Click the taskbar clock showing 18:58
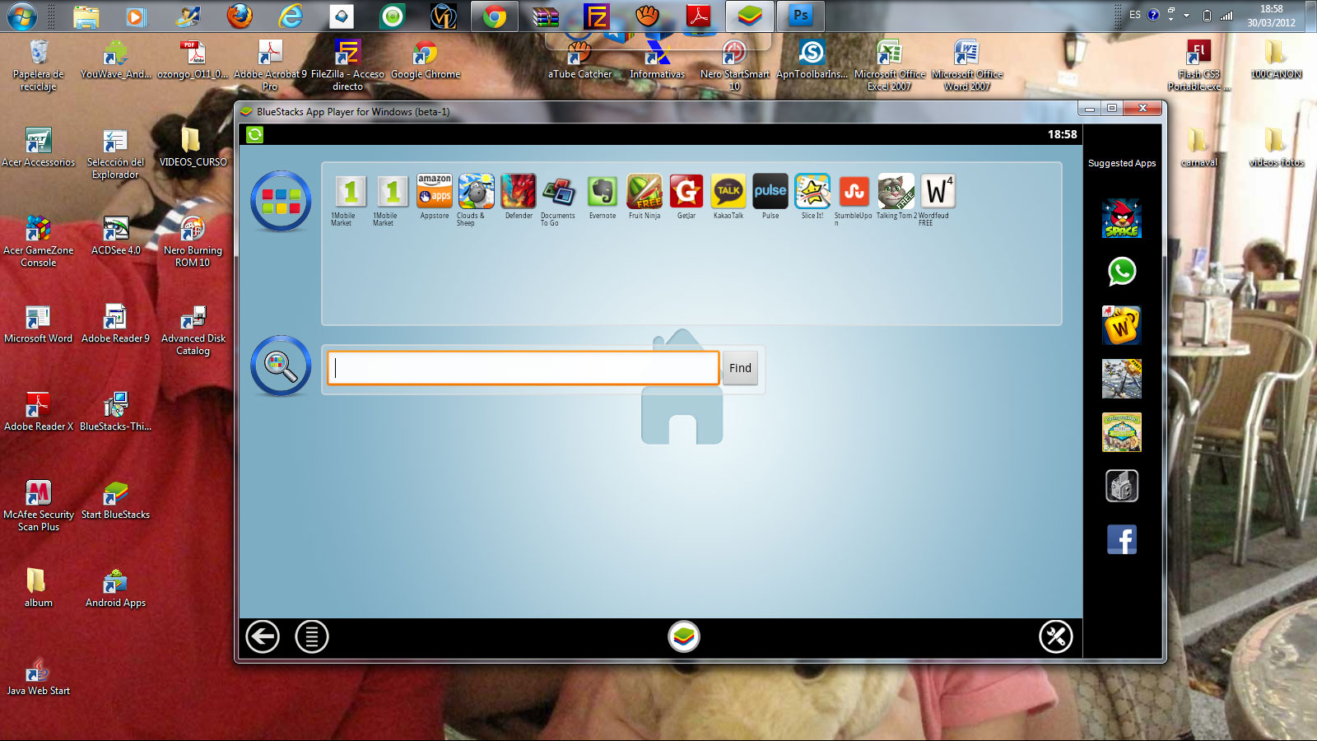 [x=1271, y=16]
